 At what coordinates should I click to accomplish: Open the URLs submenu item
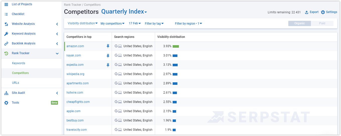16,83
